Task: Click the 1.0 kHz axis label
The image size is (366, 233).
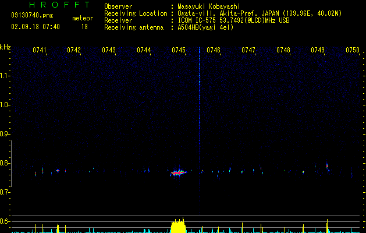Action: pos(5,105)
